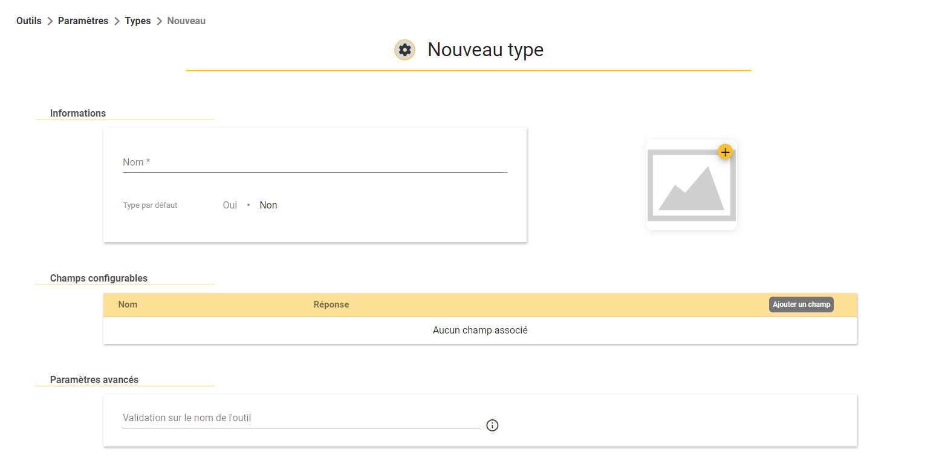Viewport: 942px width, 461px height.
Task: Go to Outils in the breadcrumb
Action: coord(29,21)
